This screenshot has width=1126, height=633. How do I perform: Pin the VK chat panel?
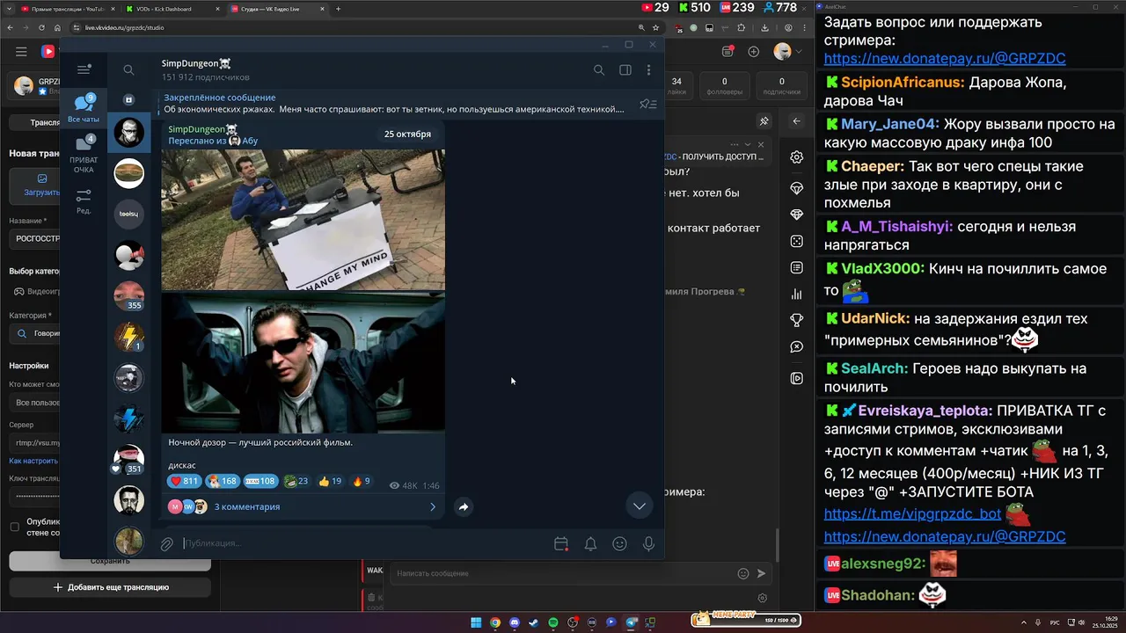[x=764, y=121]
